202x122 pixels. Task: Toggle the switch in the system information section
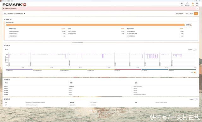(x=196, y=99)
